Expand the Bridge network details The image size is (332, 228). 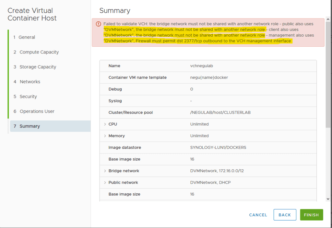click(x=104, y=171)
